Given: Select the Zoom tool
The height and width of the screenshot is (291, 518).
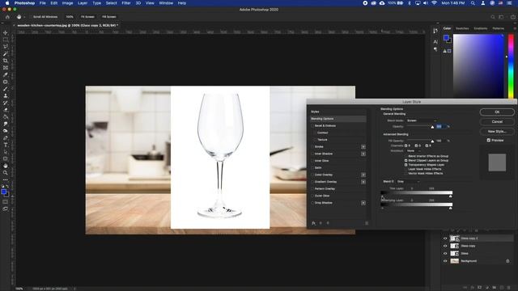Looking at the screenshot, I should (x=6, y=172).
